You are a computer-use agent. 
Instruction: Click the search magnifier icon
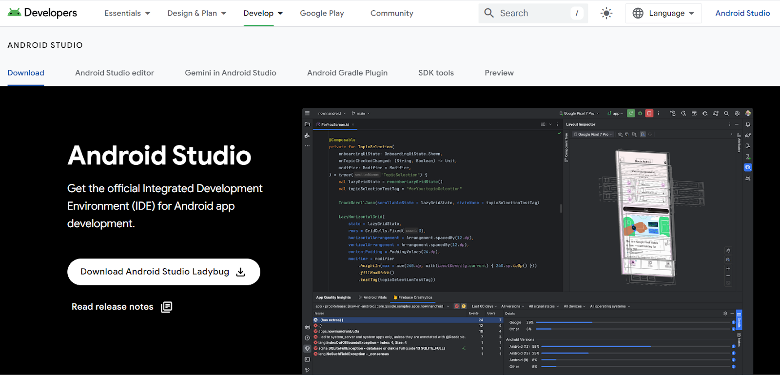tap(489, 13)
